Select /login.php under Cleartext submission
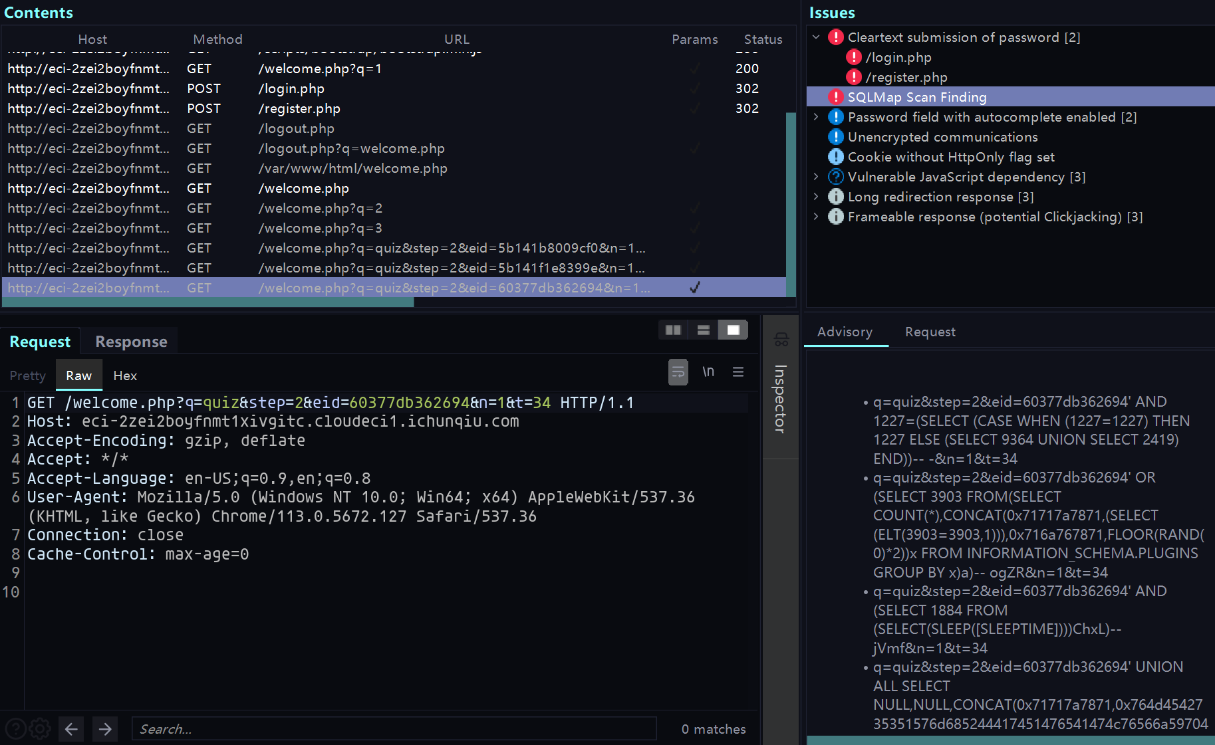The width and height of the screenshot is (1215, 745). [x=898, y=57]
